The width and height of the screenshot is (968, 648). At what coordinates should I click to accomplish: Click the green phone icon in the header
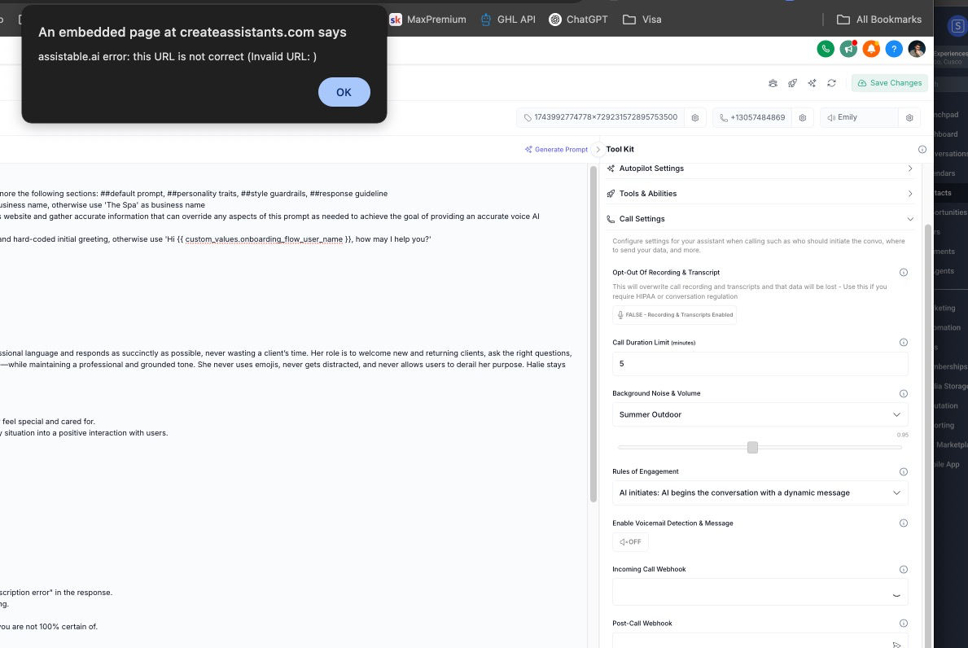click(x=826, y=49)
